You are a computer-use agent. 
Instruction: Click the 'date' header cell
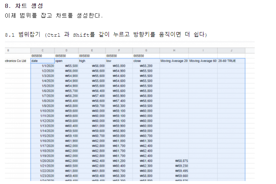pos(42,60)
